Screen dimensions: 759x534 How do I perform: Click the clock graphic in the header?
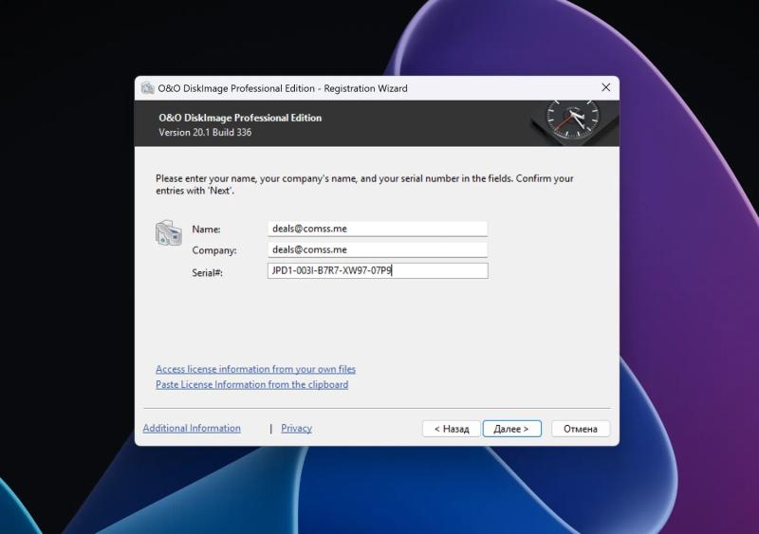[572, 121]
